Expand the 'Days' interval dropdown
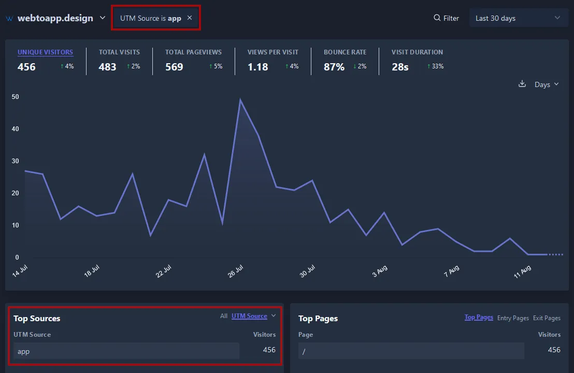The width and height of the screenshot is (574, 373). click(546, 84)
